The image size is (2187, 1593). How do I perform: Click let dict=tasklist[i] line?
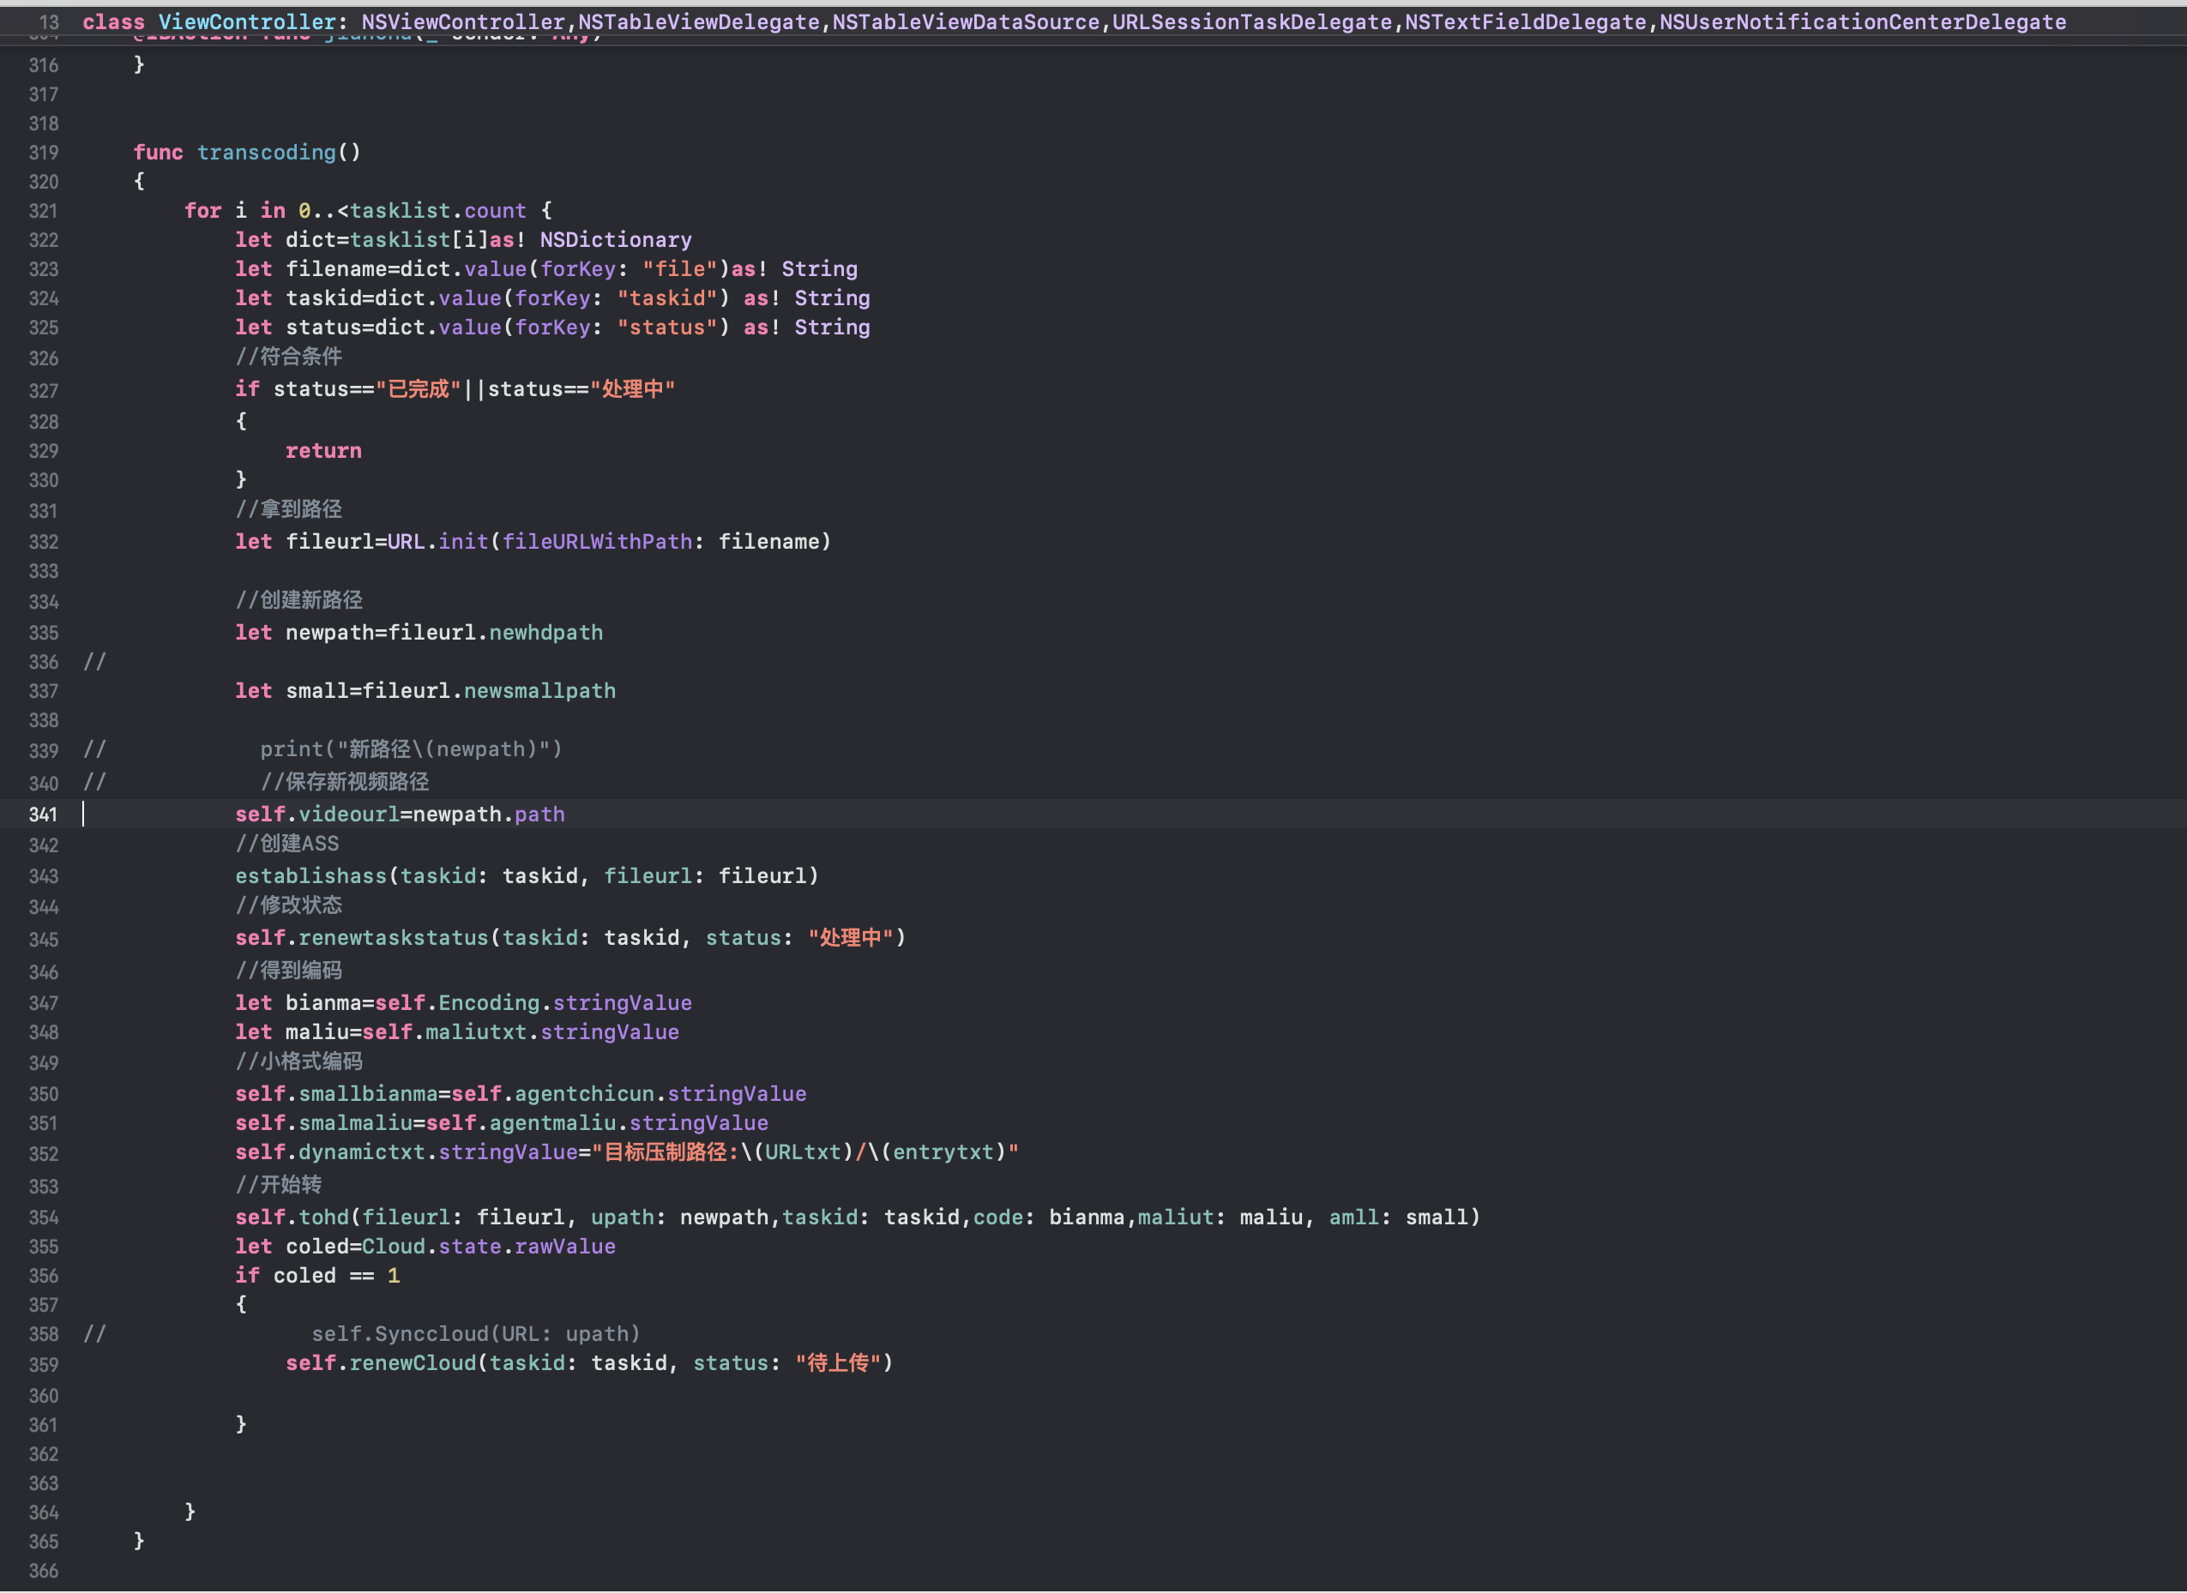tap(463, 239)
